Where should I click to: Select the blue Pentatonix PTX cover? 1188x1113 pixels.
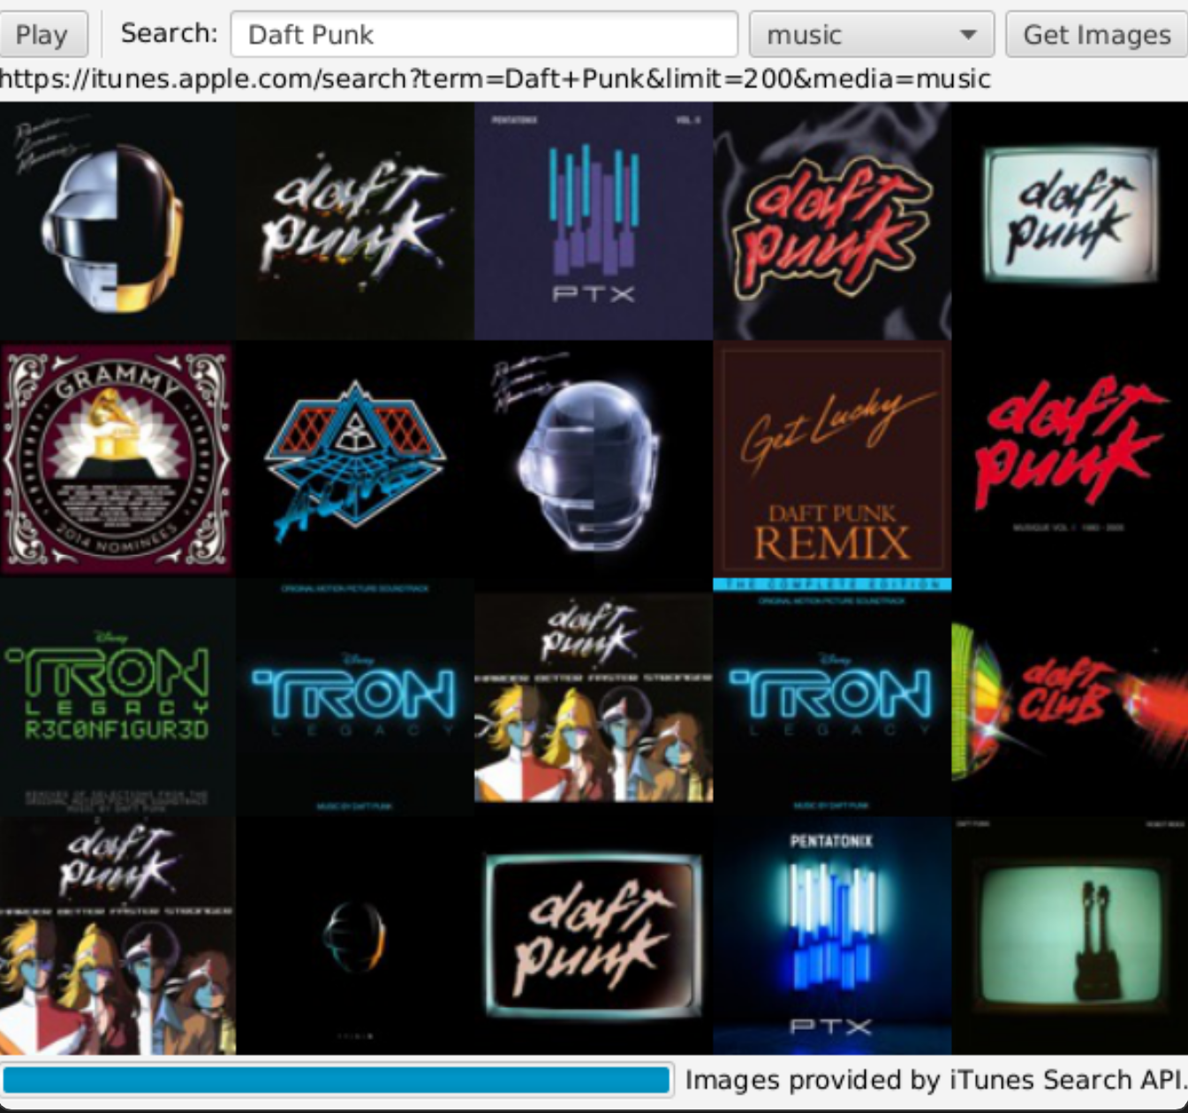tap(831, 936)
